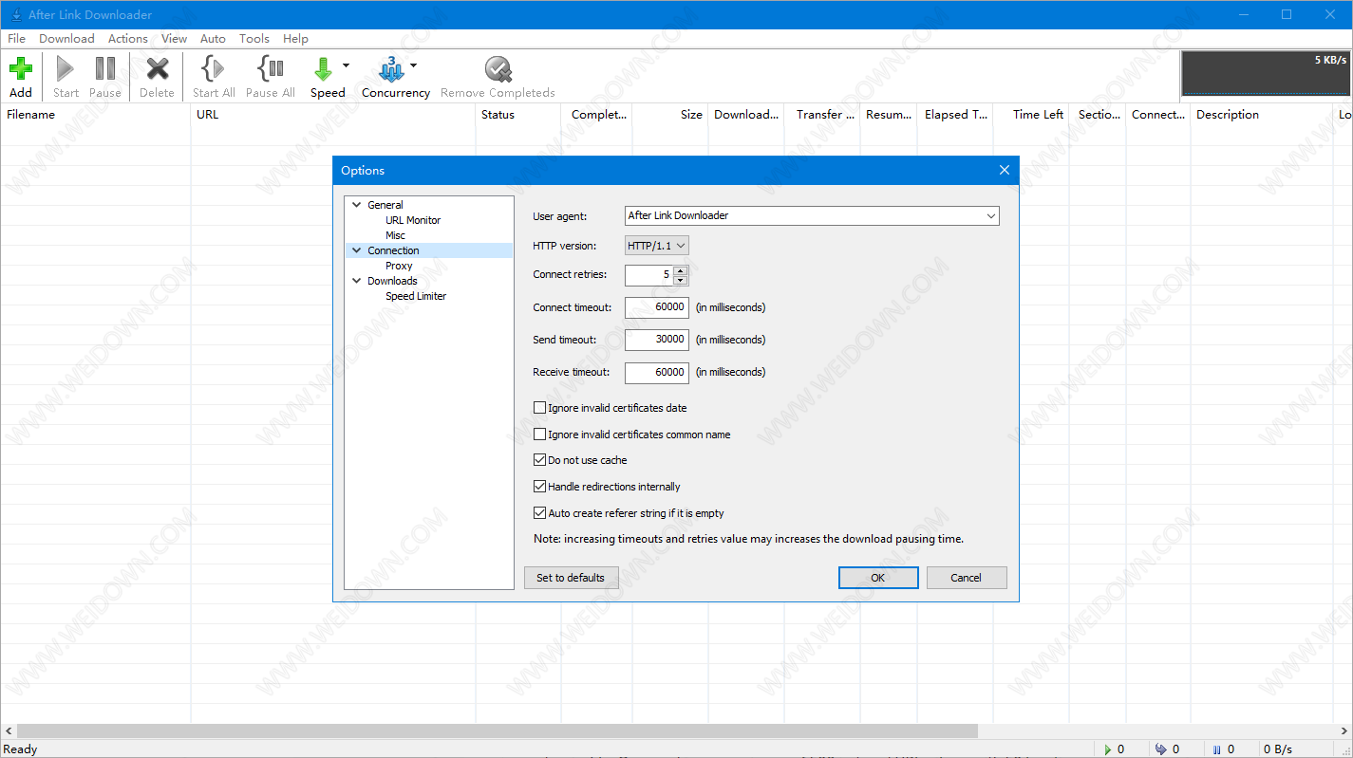This screenshot has width=1353, height=758.
Task: Uncheck Auto create referer string option
Action: (540, 513)
